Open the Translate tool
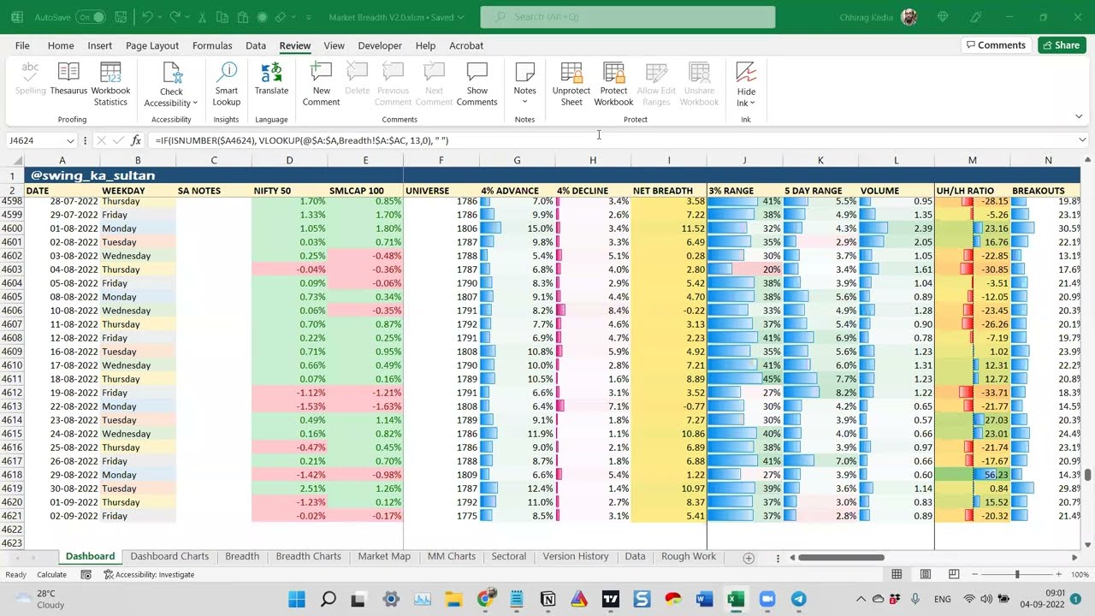Viewport: 1095px width, 616px height. (x=271, y=79)
